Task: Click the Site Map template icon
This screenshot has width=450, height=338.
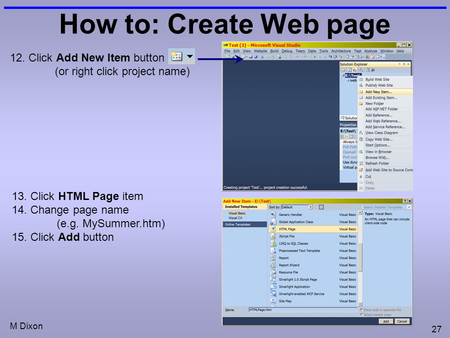Action: coord(273,301)
